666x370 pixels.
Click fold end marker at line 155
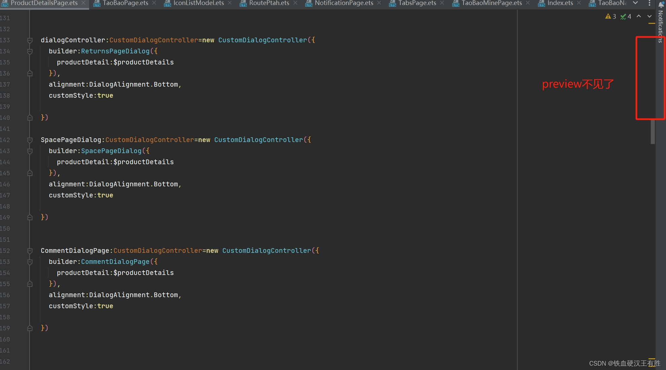click(30, 284)
